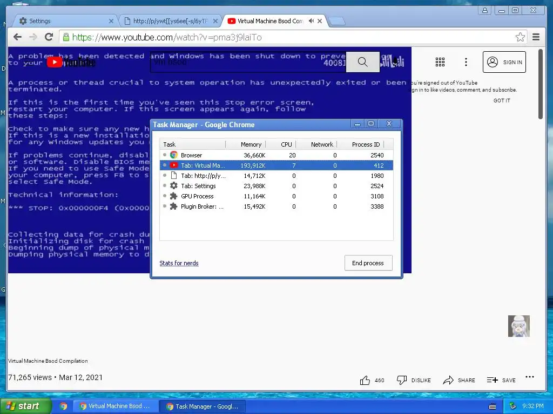Screen dimensions: 553x414
Task: Click the page vertical scrollbar
Action: coord(540,84)
